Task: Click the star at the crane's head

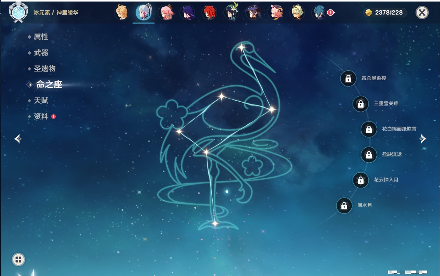Action: (x=241, y=47)
